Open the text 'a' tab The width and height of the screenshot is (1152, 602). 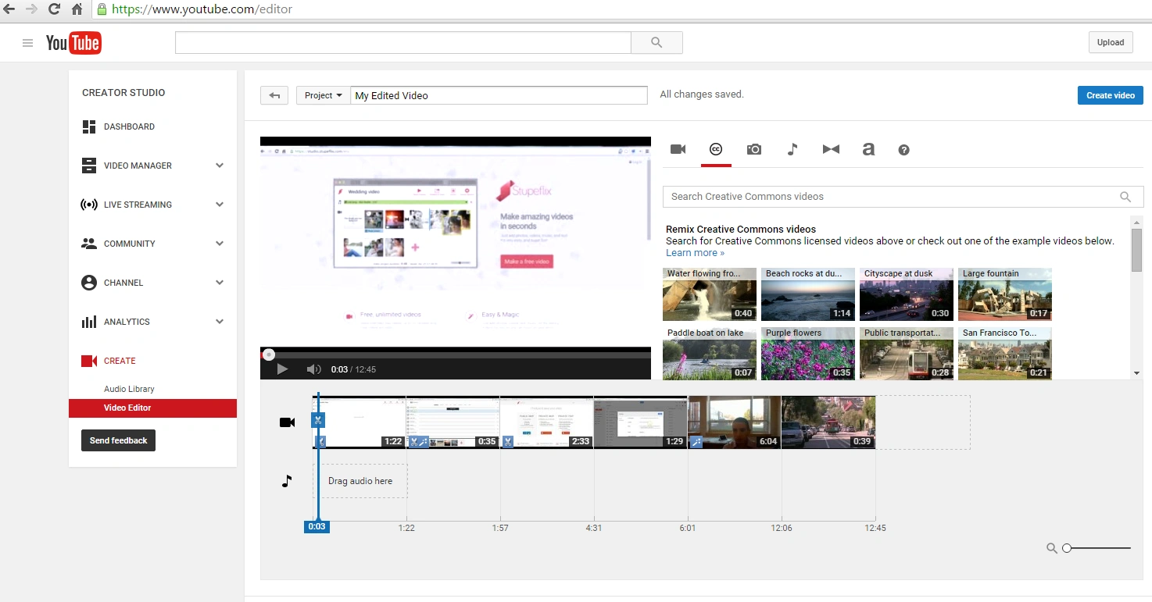click(x=868, y=149)
